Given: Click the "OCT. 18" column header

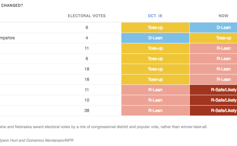Looking at the screenshot, I should 155,16.
